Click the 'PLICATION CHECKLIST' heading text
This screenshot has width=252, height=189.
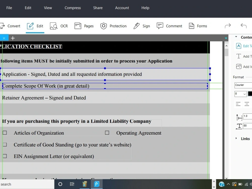tap(31, 46)
